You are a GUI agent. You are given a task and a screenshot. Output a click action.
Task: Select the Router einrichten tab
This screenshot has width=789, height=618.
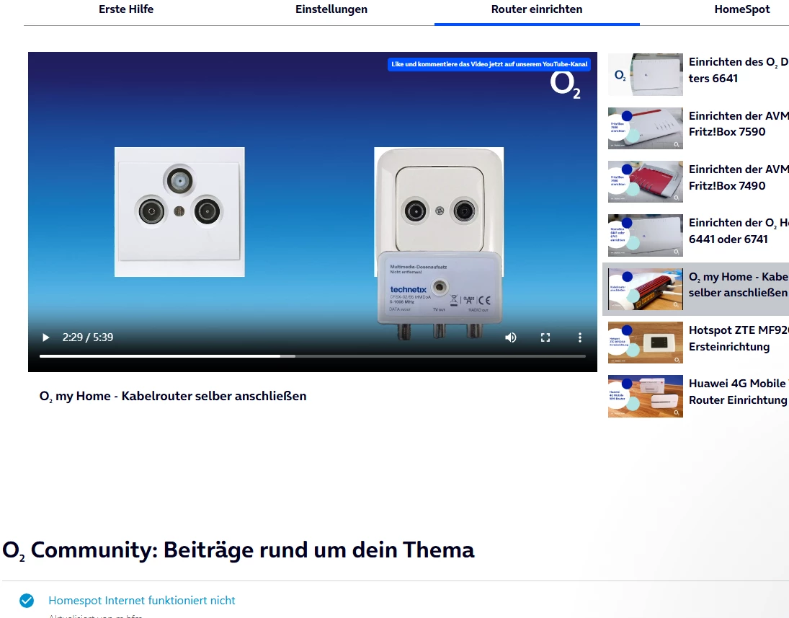[537, 9]
